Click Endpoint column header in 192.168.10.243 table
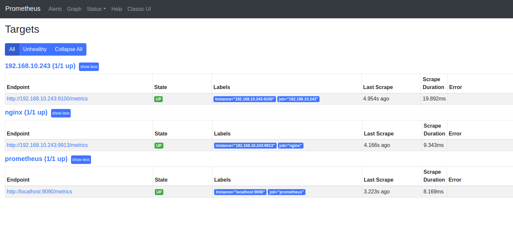 [18, 87]
